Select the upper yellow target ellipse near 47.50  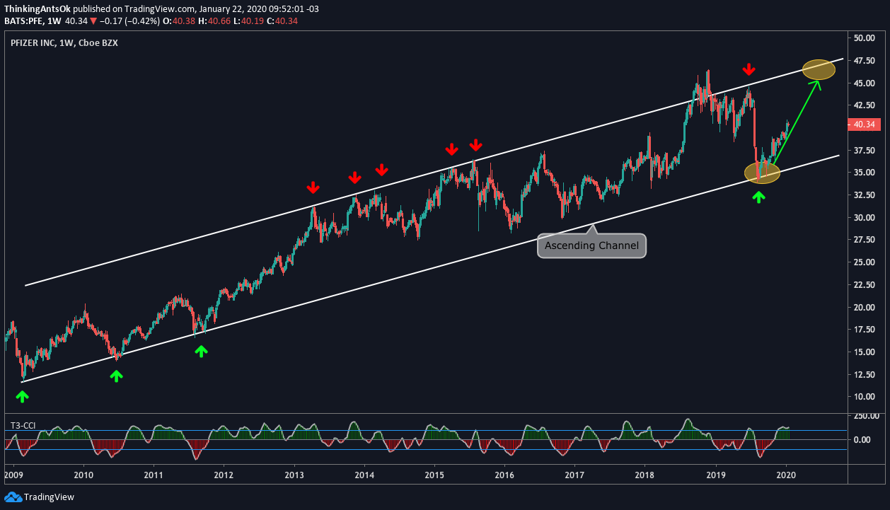pyautogui.click(x=819, y=69)
